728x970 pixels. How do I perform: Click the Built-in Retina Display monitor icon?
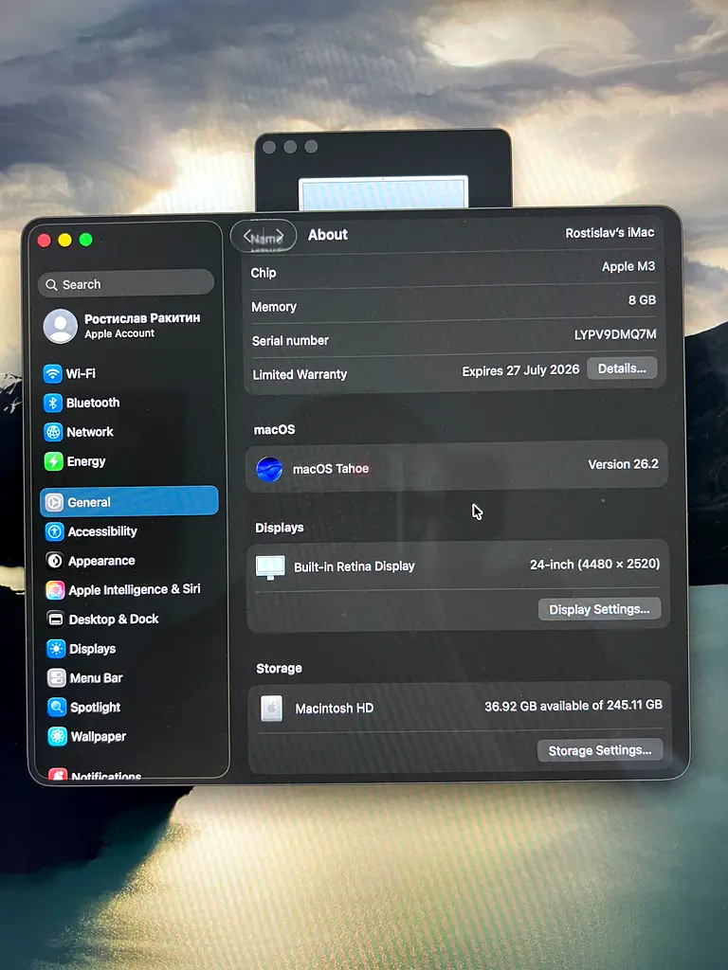coord(270,566)
